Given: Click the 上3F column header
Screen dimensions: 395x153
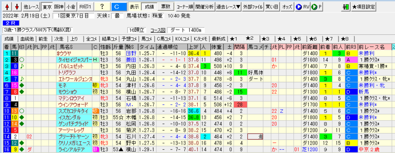Looking at the screenshot, I should click(x=194, y=47).
